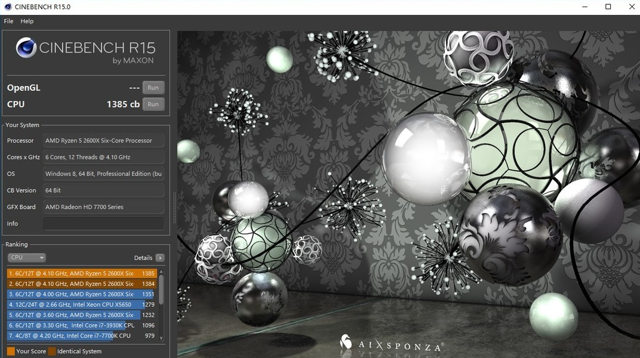640x358 pixels.
Task: Click the Details arrow icon in Ranking
Action: click(x=159, y=258)
